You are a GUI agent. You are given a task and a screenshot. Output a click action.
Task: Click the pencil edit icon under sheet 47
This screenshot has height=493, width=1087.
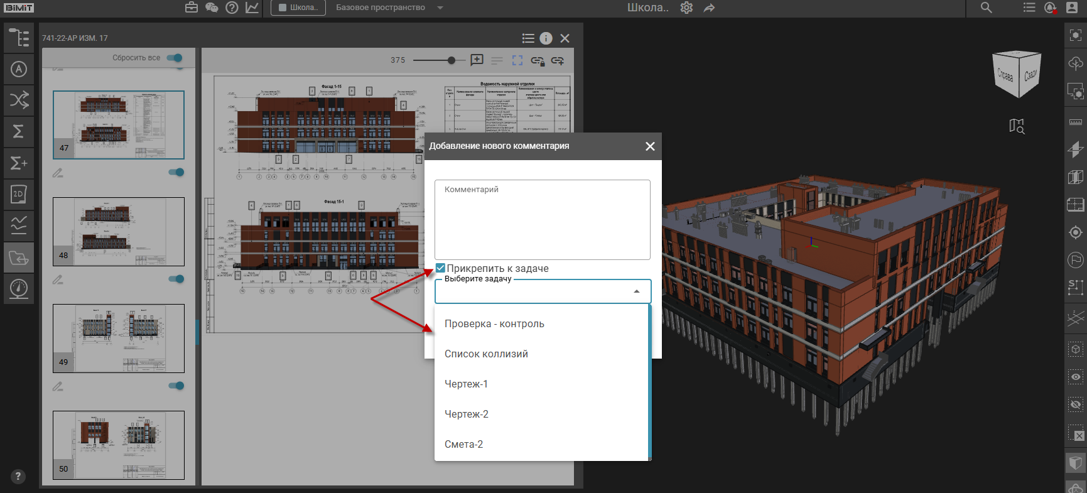(x=58, y=173)
